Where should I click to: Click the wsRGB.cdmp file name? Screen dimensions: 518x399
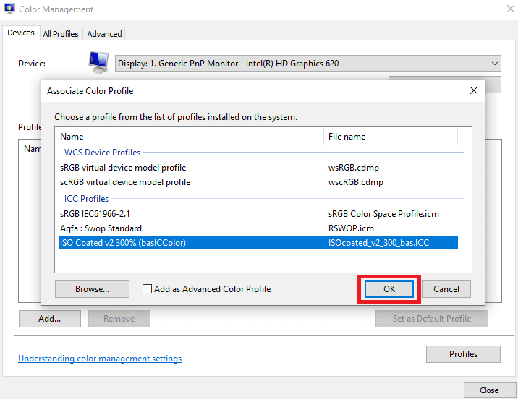(354, 168)
